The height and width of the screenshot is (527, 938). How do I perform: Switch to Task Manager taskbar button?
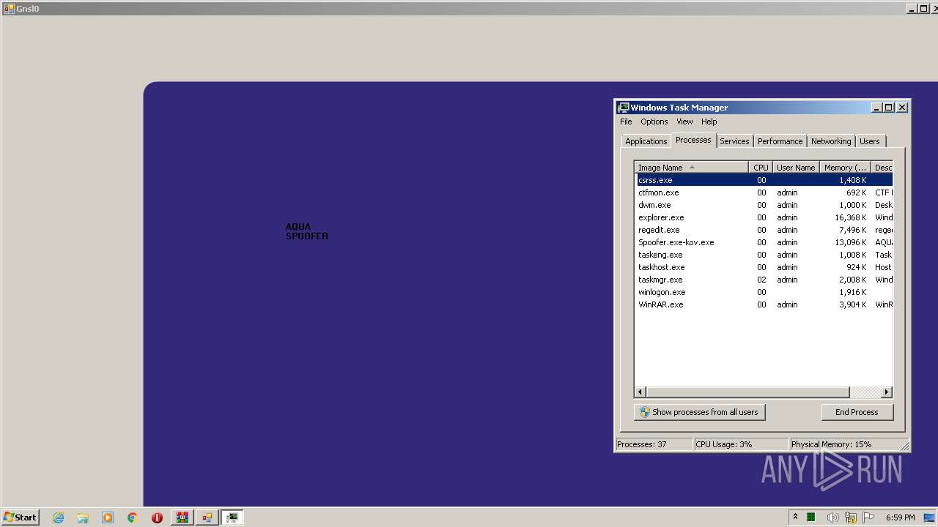232,517
